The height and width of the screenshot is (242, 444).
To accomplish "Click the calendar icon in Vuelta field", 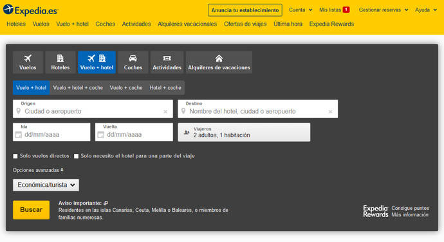I will (x=101, y=135).
